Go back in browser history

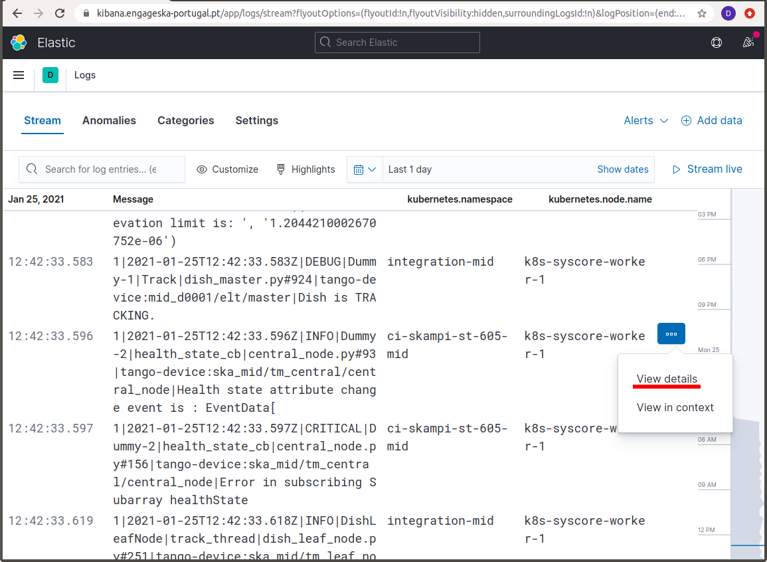point(17,13)
